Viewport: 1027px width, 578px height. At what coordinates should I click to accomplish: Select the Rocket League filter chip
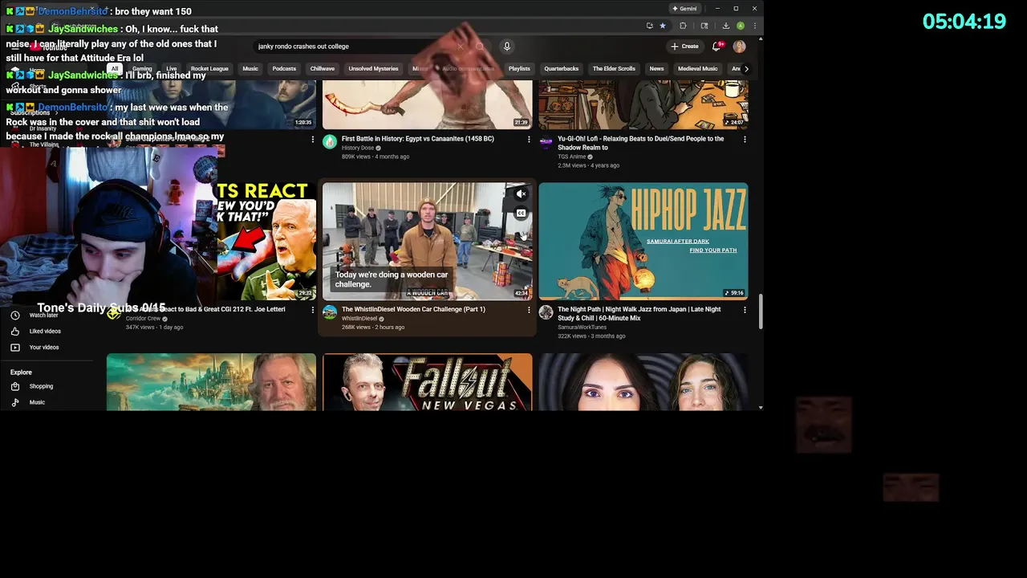pos(209,69)
